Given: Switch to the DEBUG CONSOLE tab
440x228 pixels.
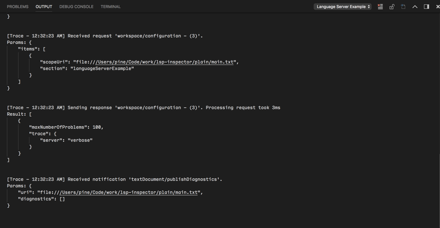Looking at the screenshot, I should click(76, 6).
